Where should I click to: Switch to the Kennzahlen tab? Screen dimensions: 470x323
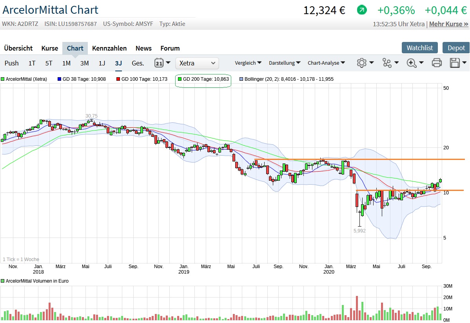[x=109, y=48]
